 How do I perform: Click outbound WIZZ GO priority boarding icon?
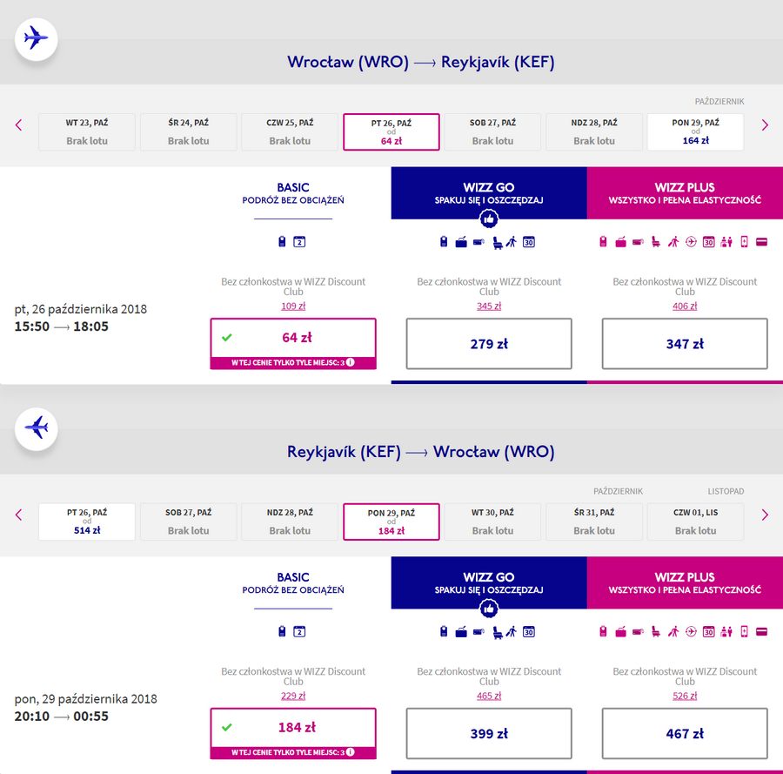[512, 242]
